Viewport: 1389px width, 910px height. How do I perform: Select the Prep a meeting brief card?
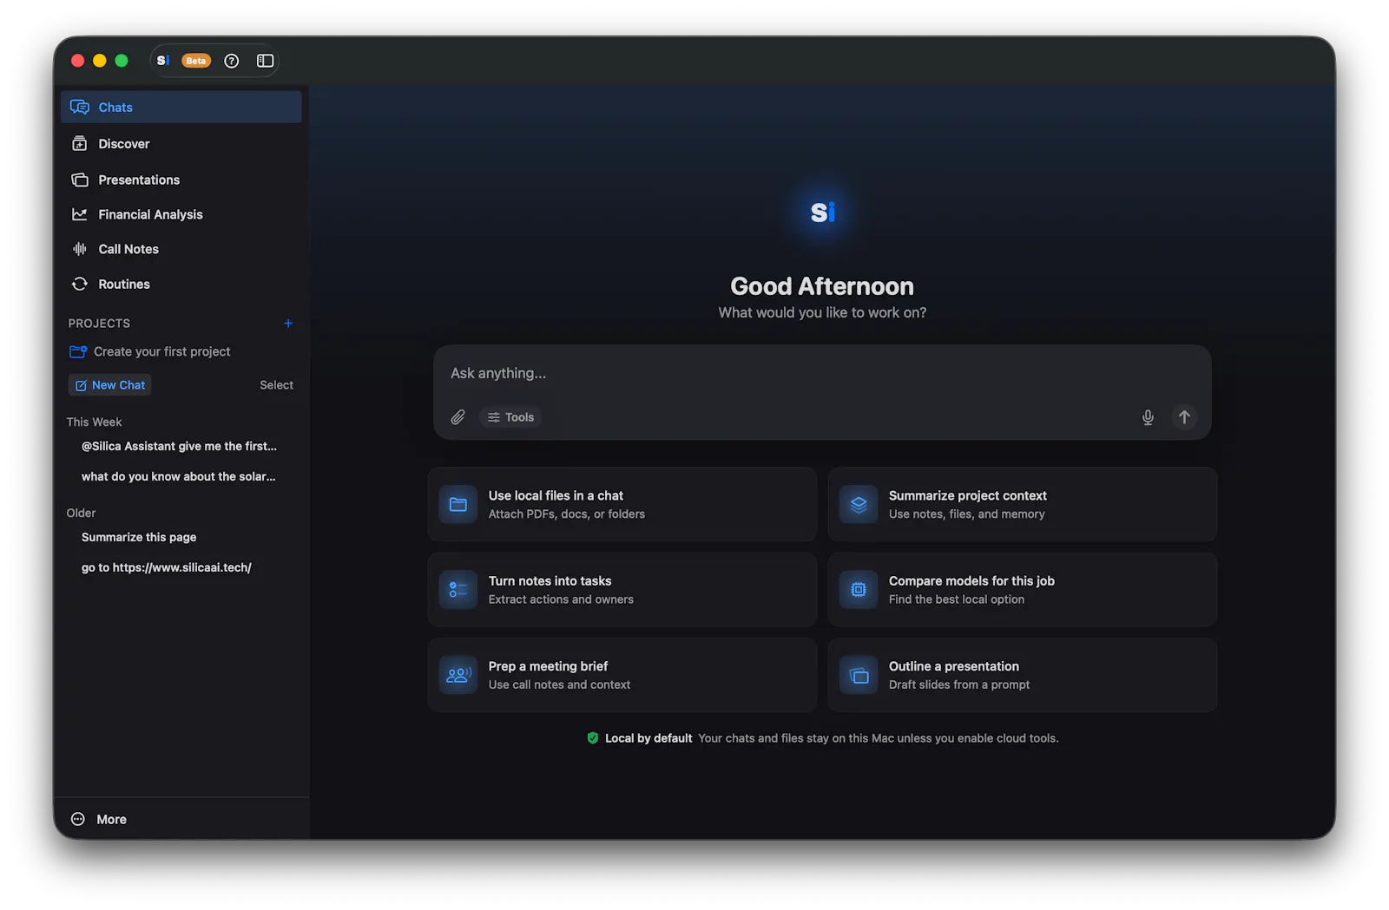(622, 675)
